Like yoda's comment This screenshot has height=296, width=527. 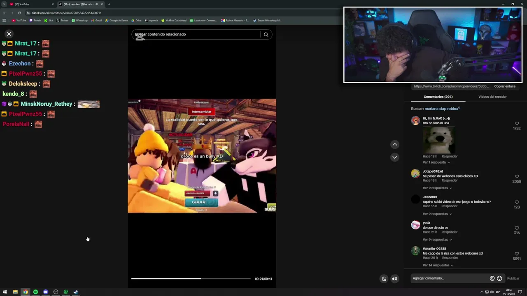(x=517, y=228)
